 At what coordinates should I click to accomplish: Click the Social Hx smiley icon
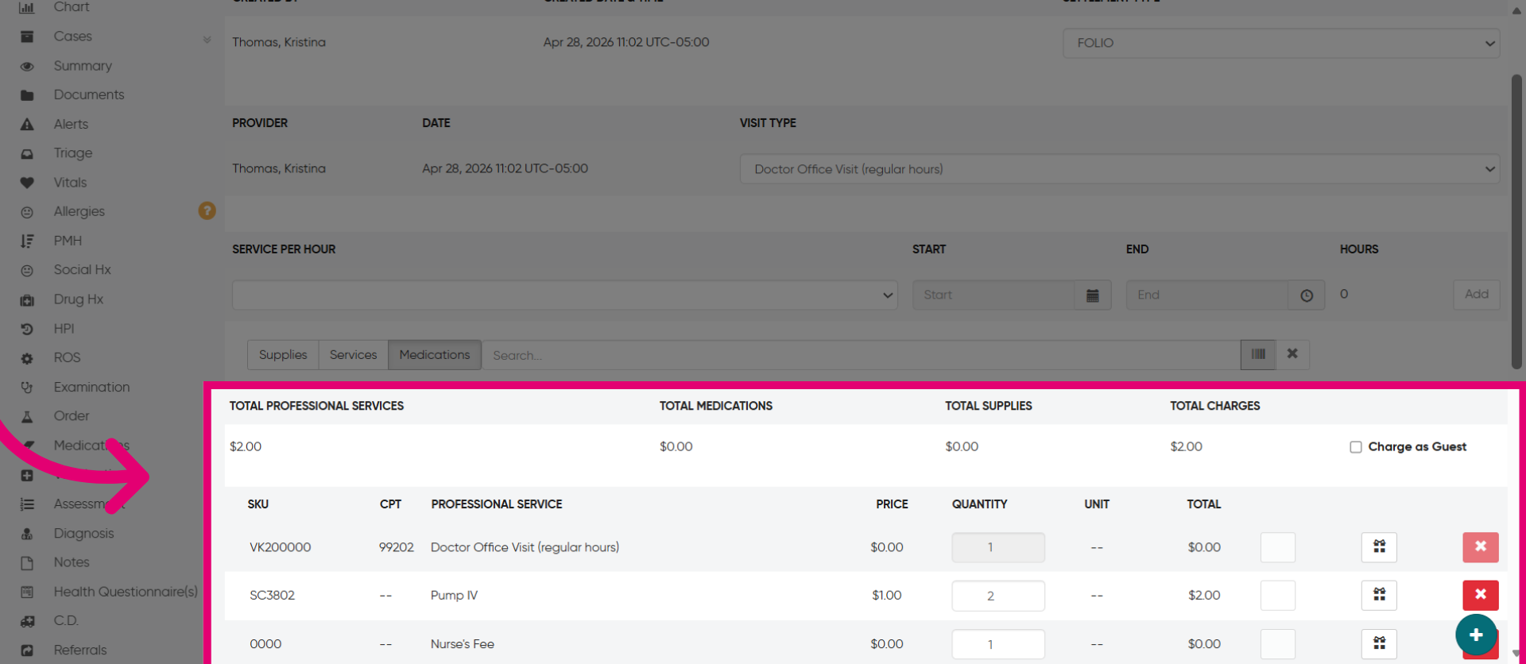(27, 271)
